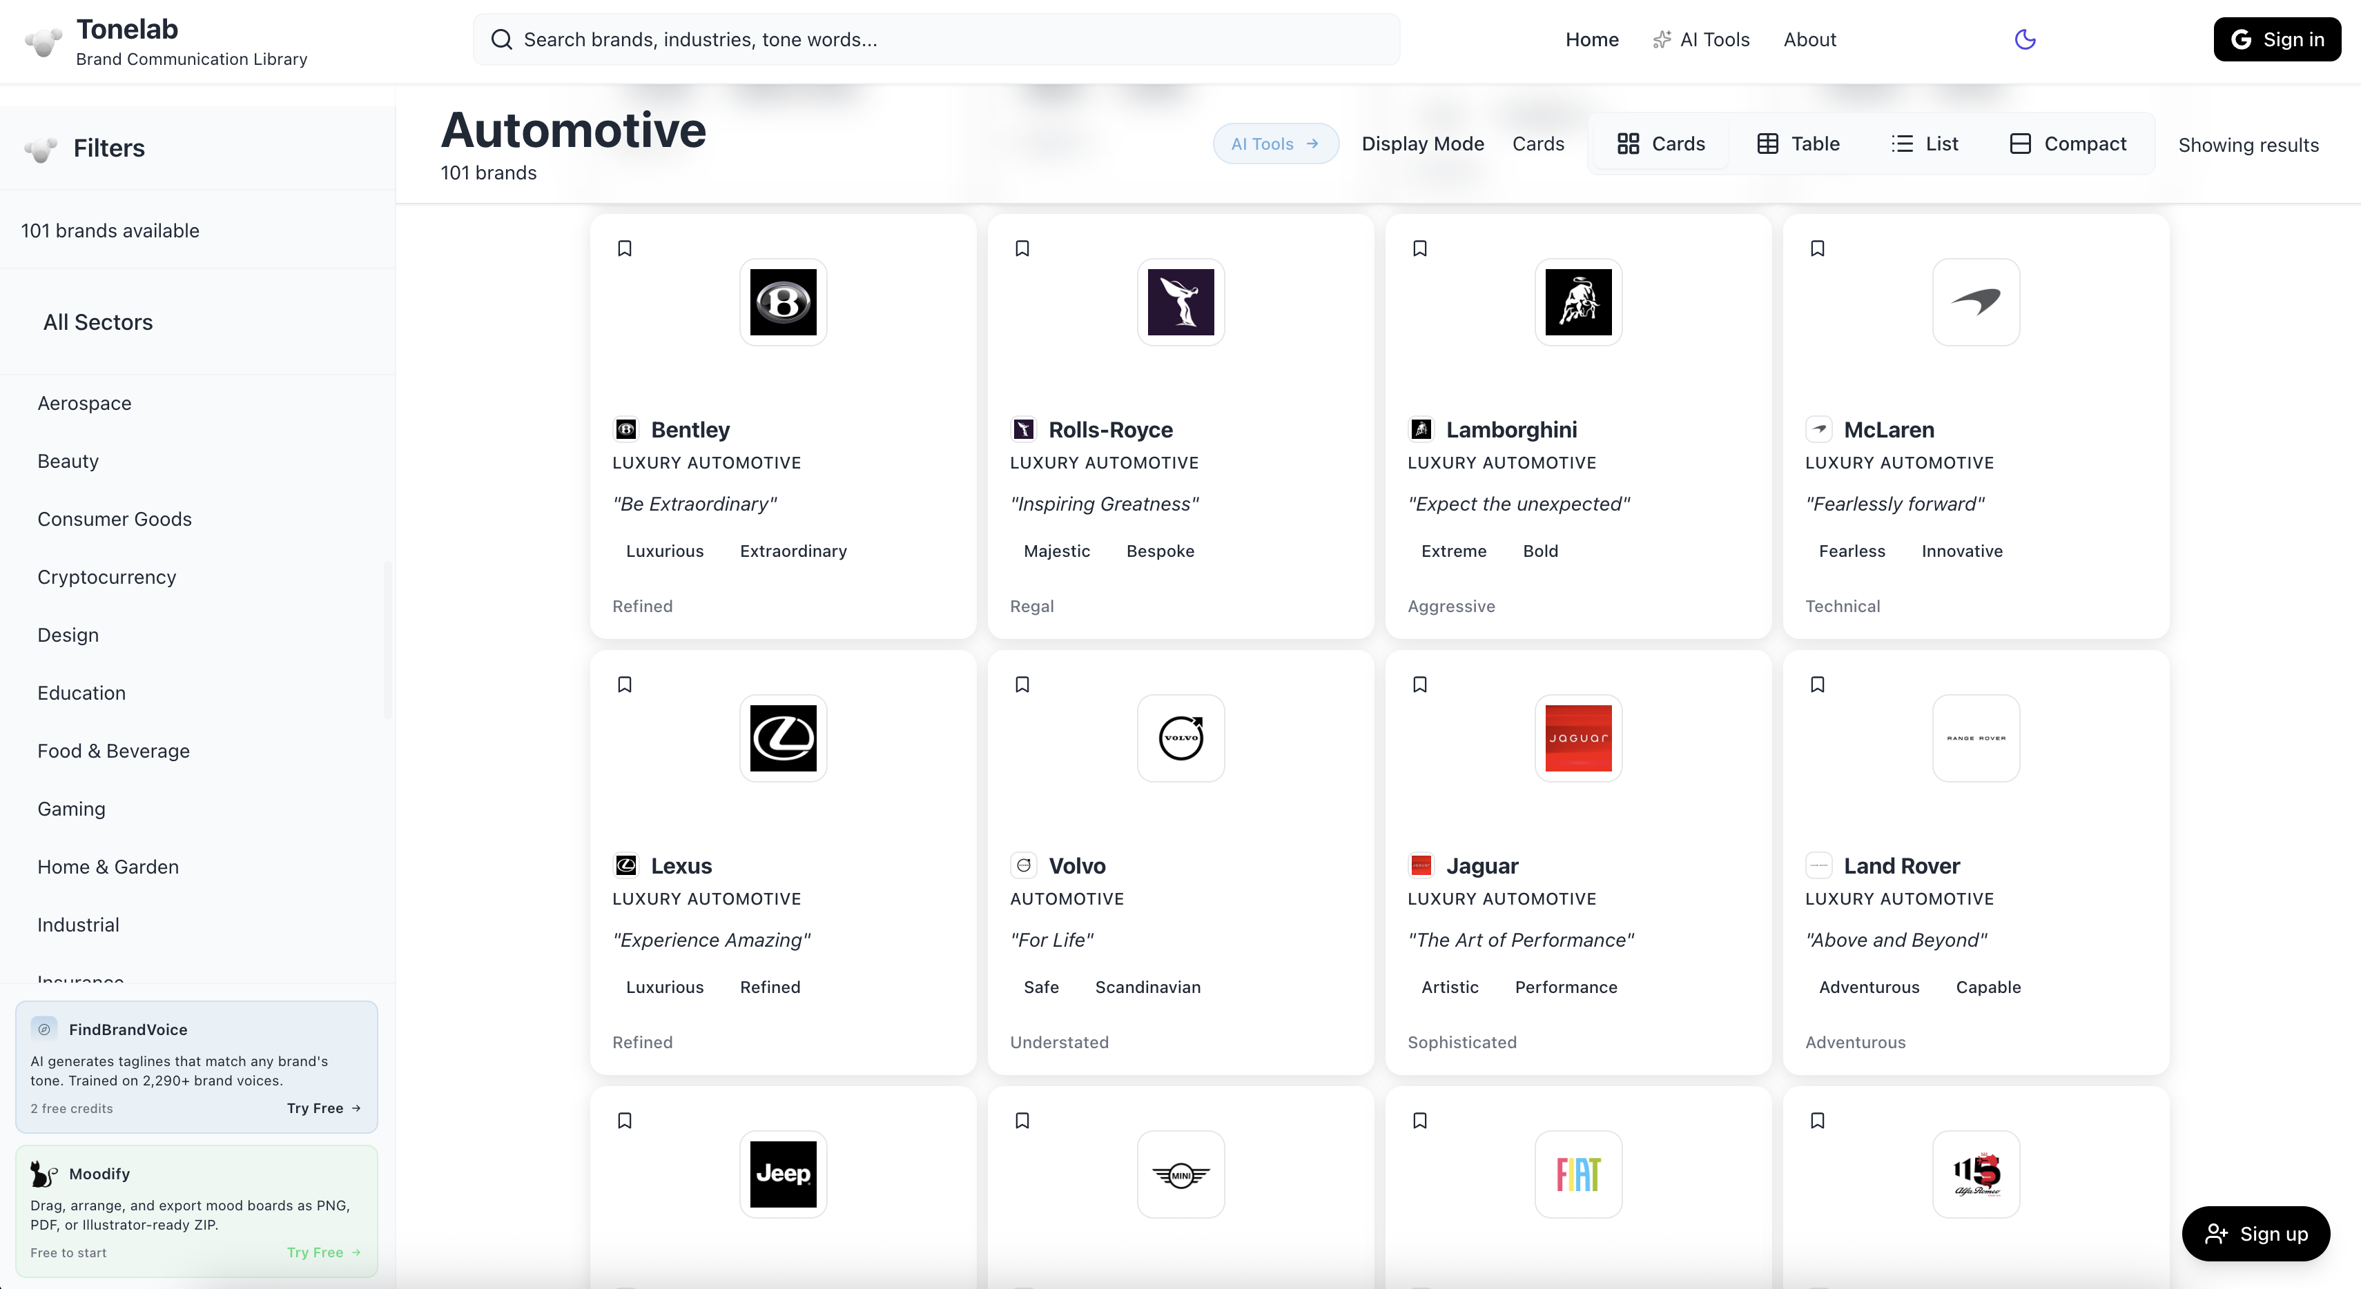Screen dimensions: 2361x1289
Task: Bookmark the Lexus brand card
Action: (625, 685)
